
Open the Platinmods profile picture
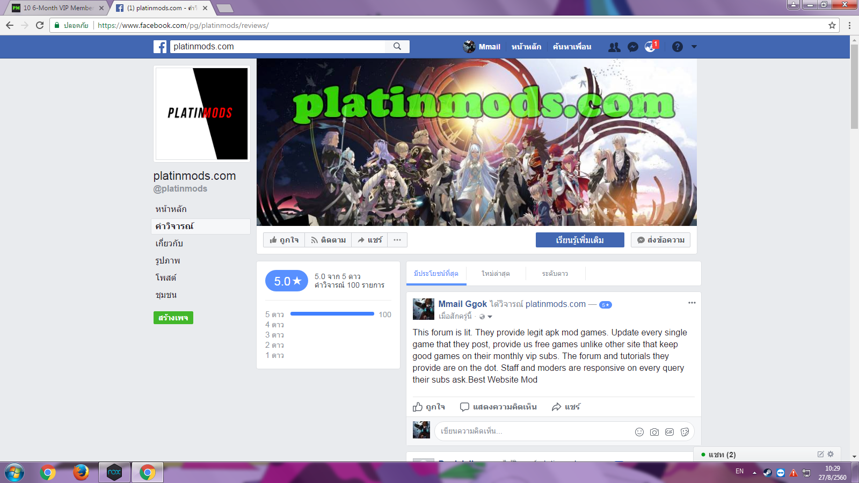click(202, 114)
